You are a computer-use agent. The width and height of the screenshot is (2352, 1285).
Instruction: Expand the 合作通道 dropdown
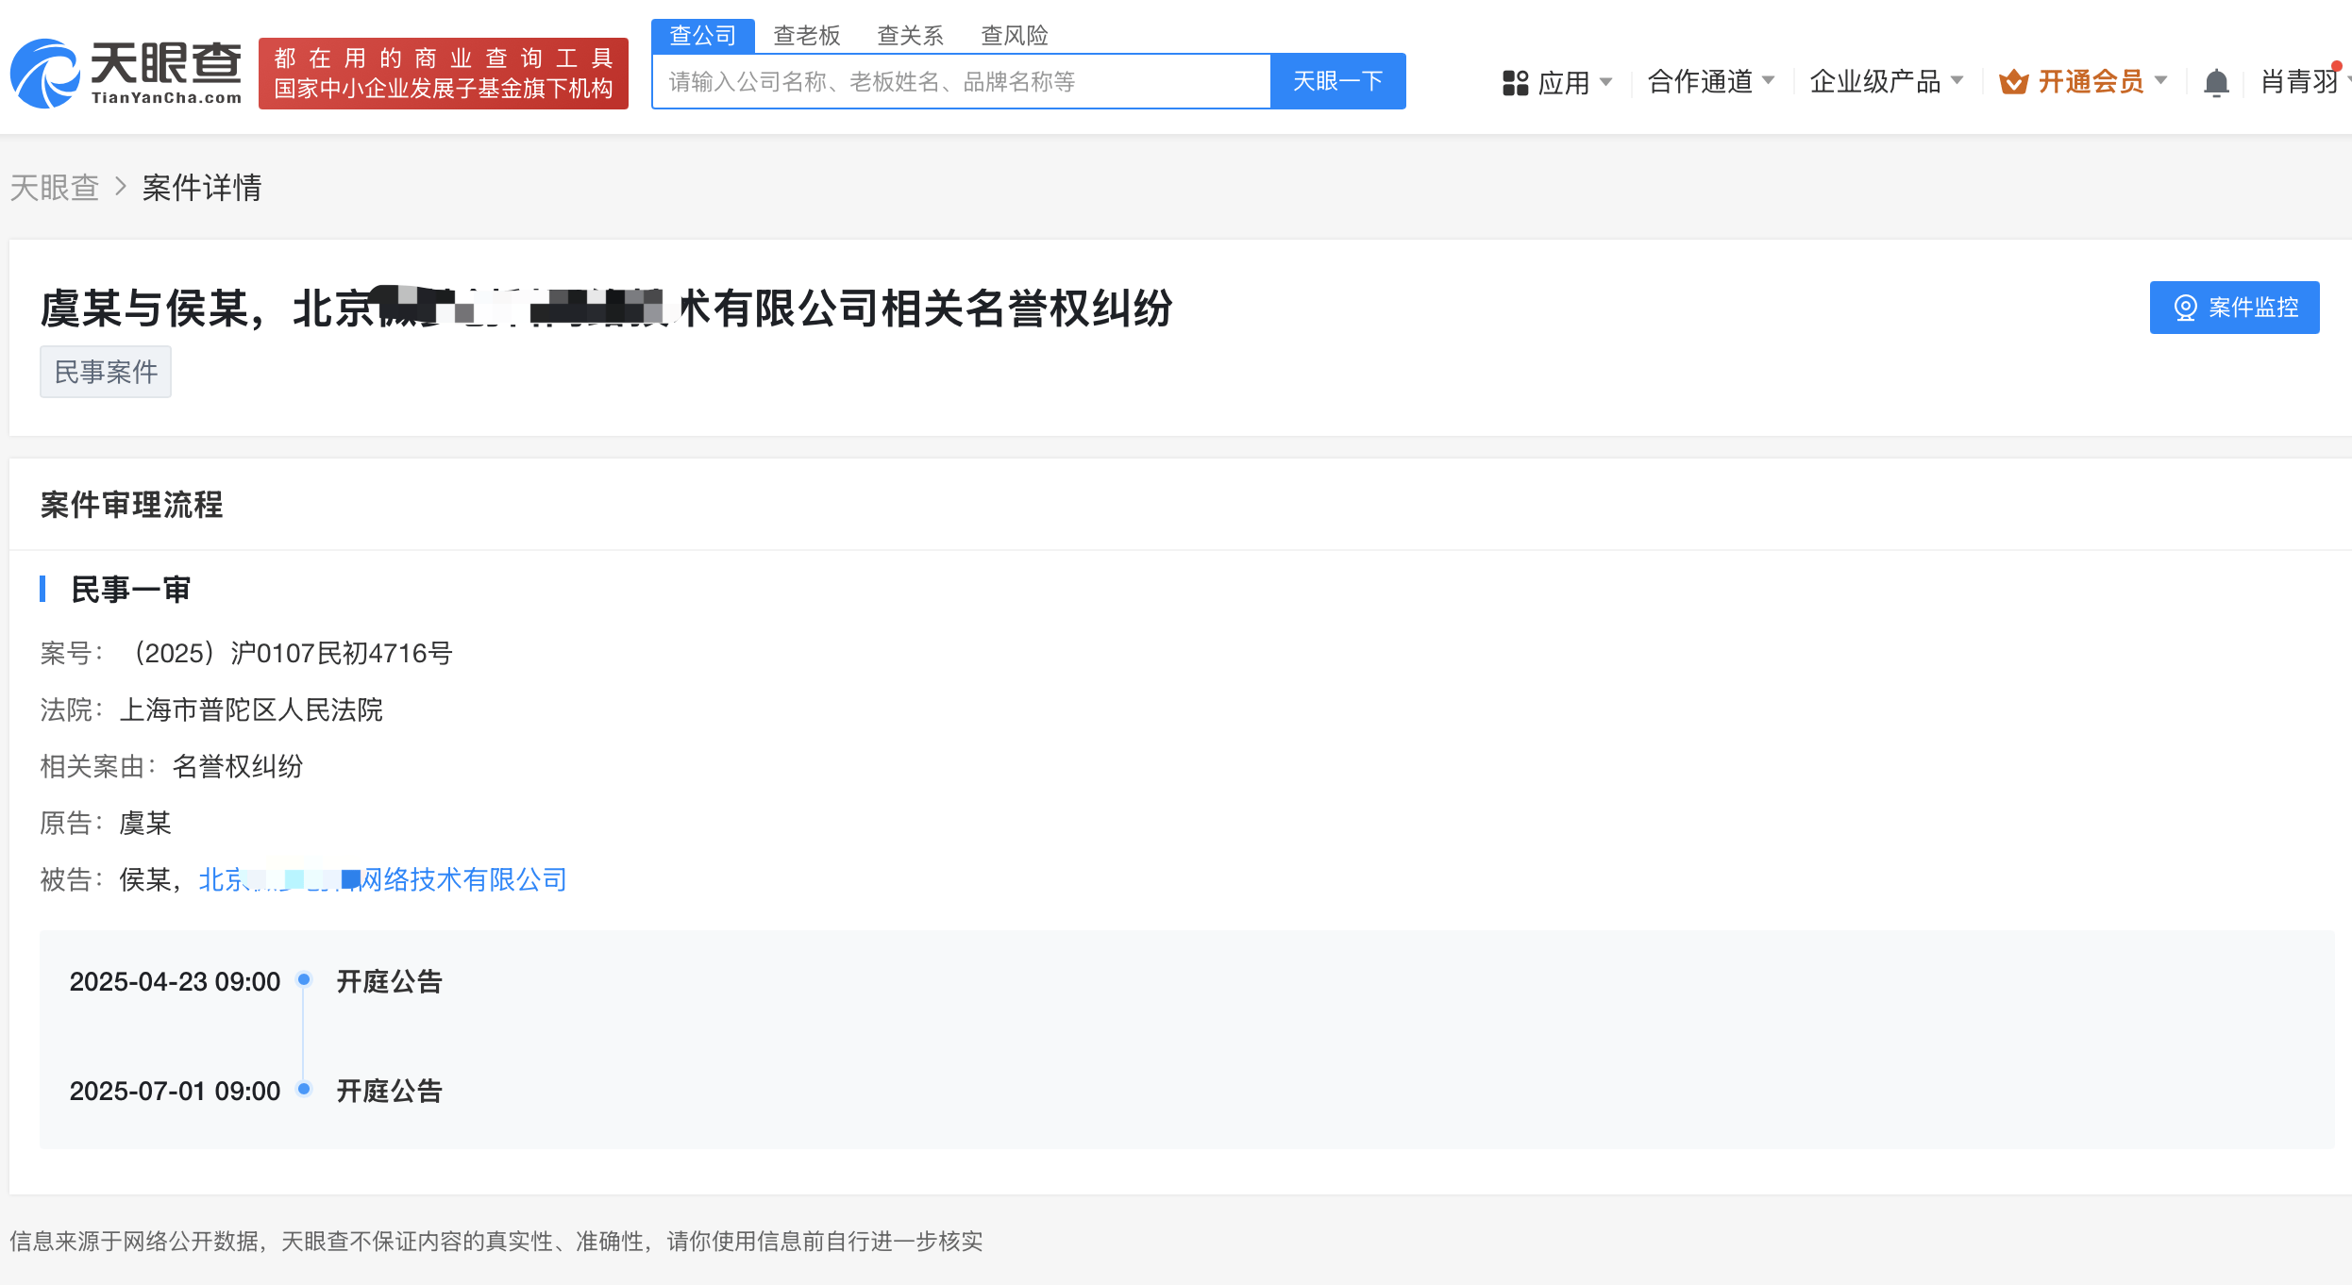(x=1769, y=80)
